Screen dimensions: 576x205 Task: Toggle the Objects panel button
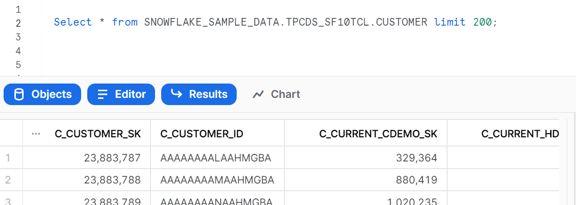coord(43,94)
